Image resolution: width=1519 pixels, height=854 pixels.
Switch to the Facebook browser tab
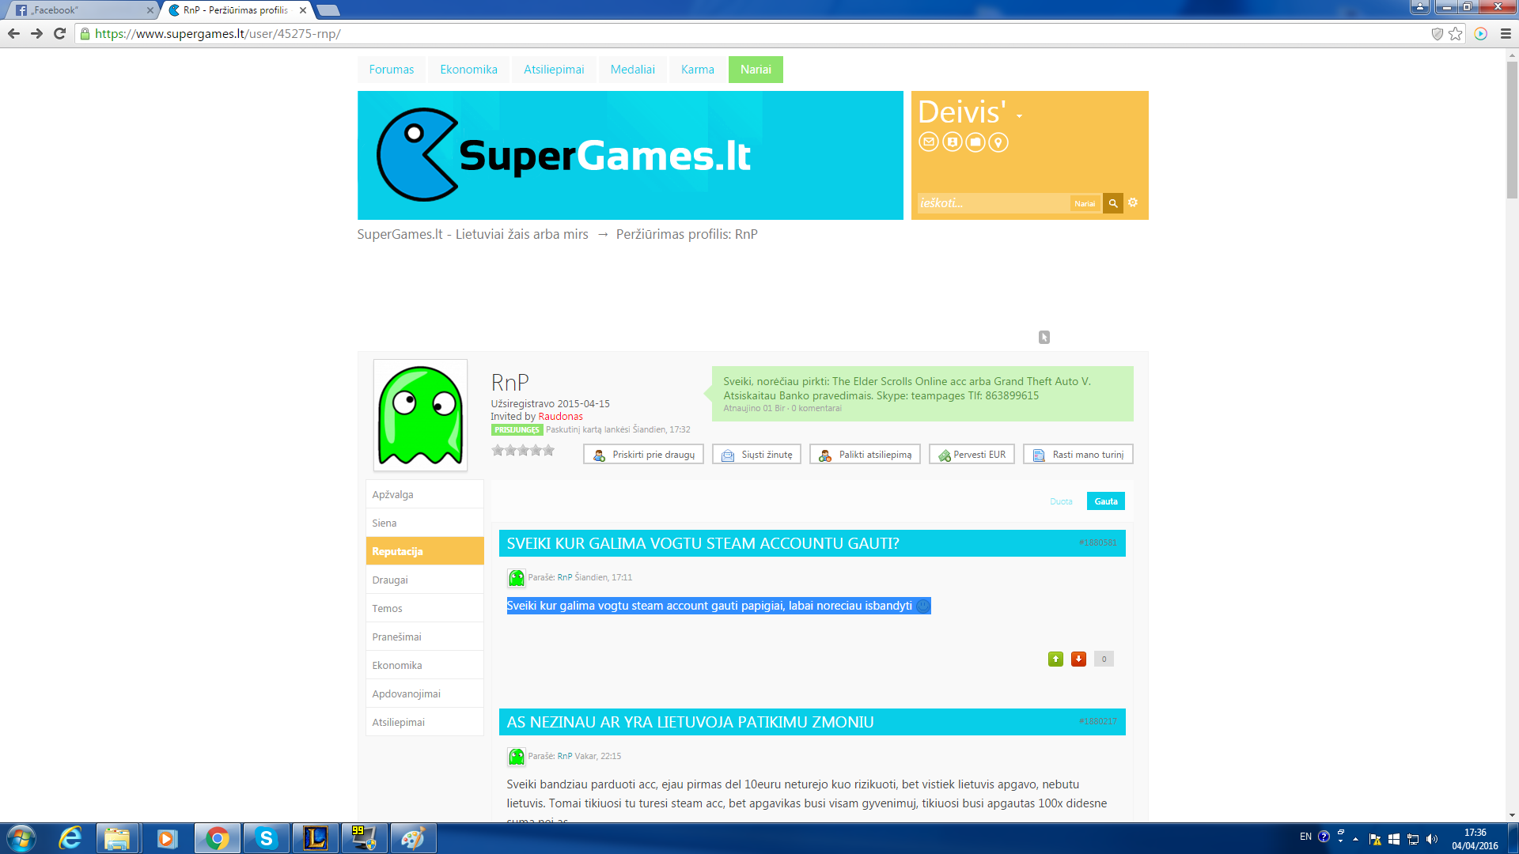point(83,10)
